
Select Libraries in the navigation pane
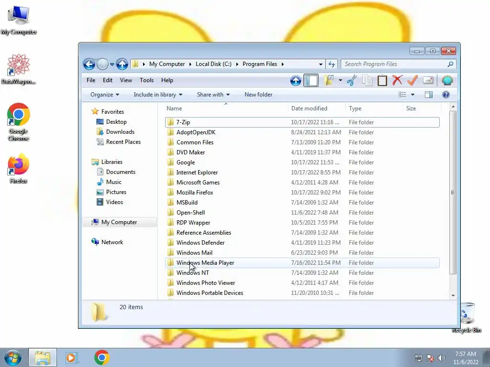pyautogui.click(x=112, y=162)
